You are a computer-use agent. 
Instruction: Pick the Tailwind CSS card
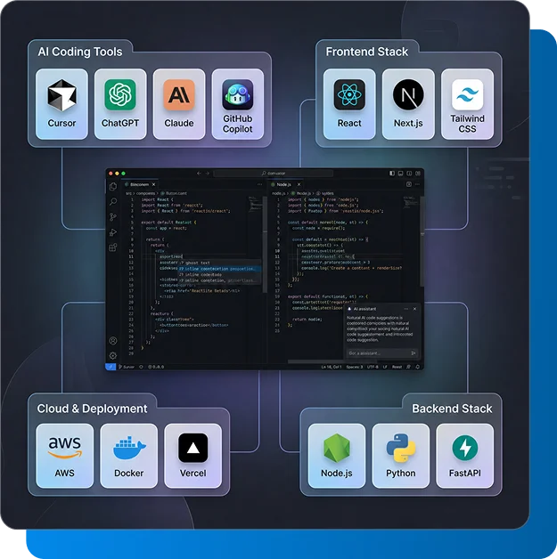pyautogui.click(x=468, y=104)
